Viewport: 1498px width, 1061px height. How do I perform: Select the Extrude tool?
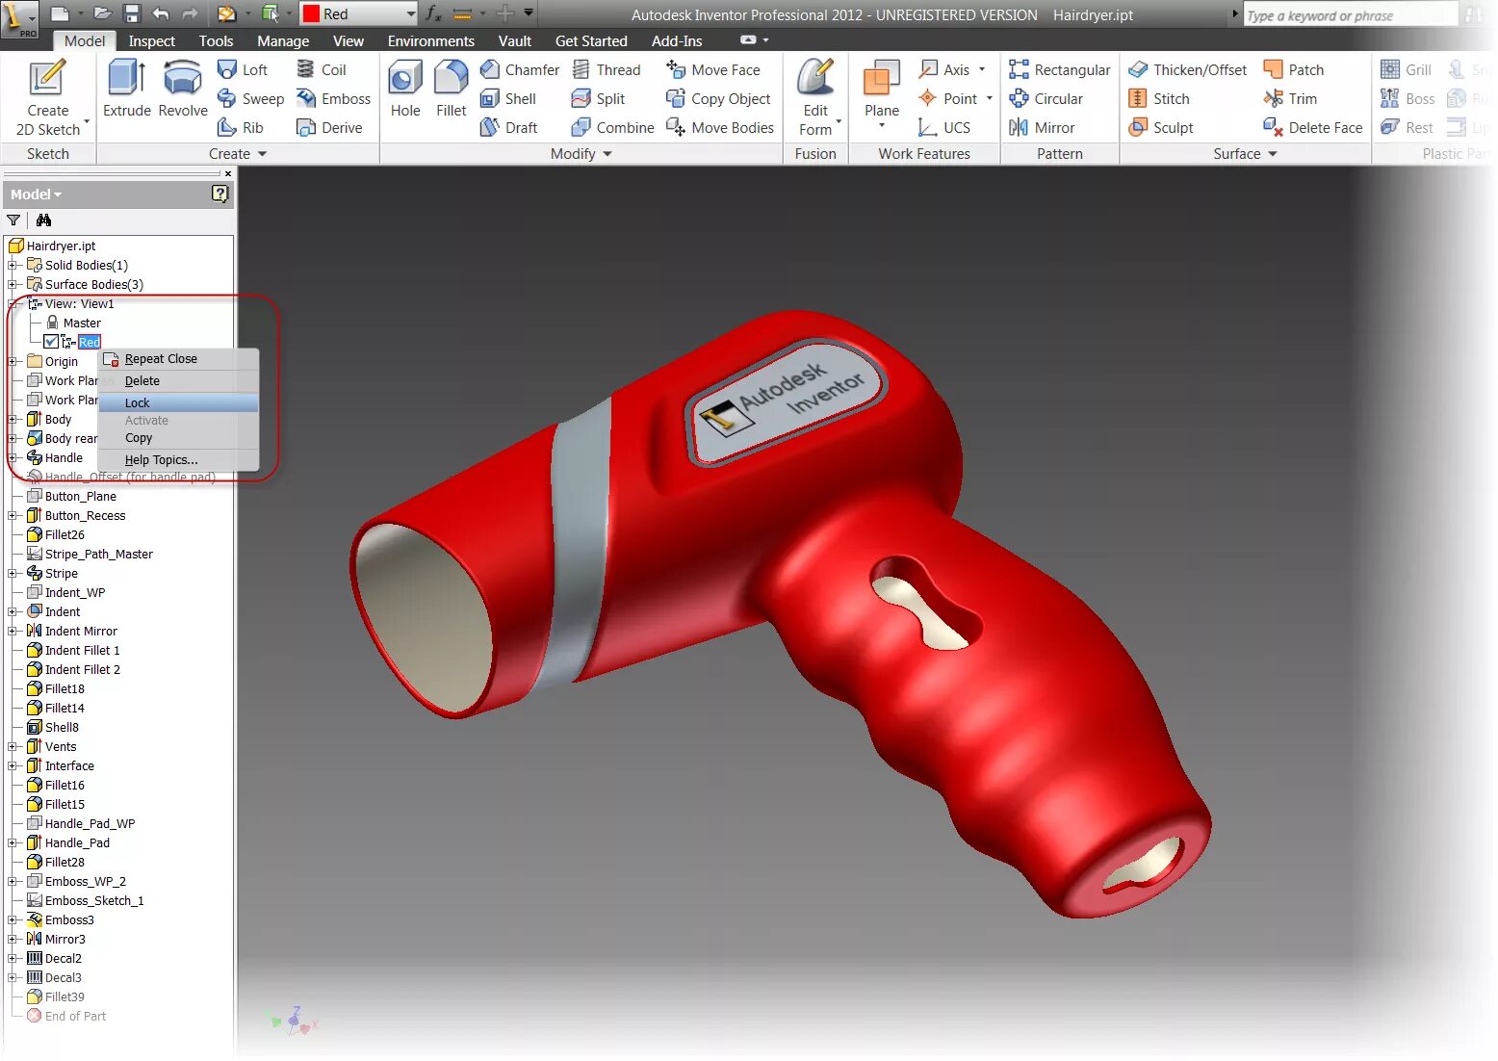pos(127,87)
